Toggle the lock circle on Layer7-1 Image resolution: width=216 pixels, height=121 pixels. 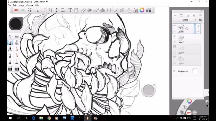(x=174, y=42)
